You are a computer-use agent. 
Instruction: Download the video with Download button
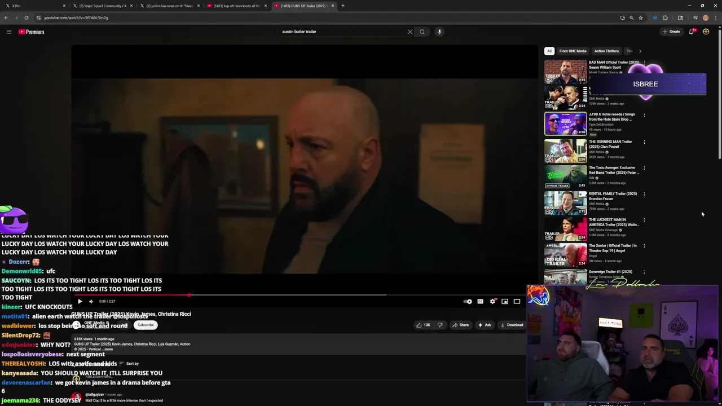512,325
